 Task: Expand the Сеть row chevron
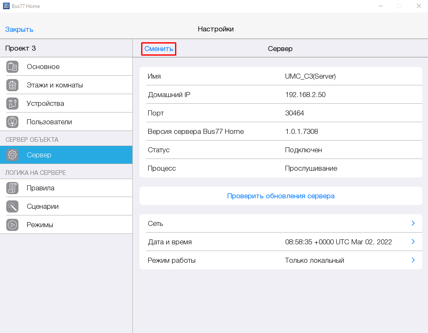(413, 223)
